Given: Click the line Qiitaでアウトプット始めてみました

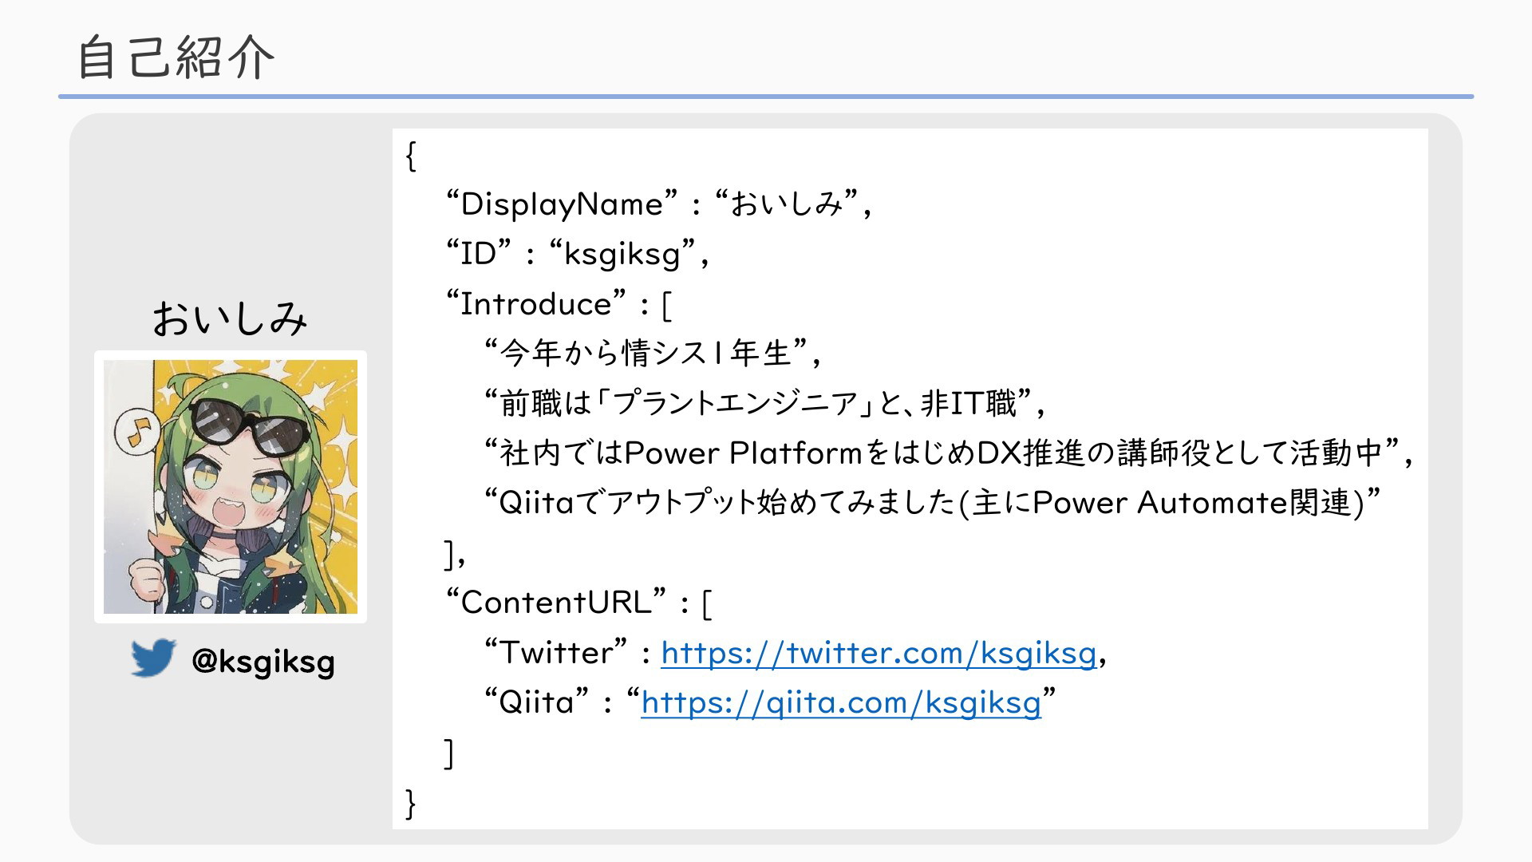Looking at the screenshot, I should point(933,503).
